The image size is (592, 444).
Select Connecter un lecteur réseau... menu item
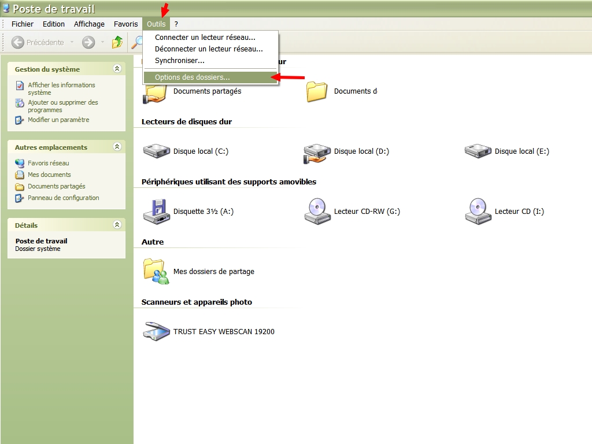(205, 38)
